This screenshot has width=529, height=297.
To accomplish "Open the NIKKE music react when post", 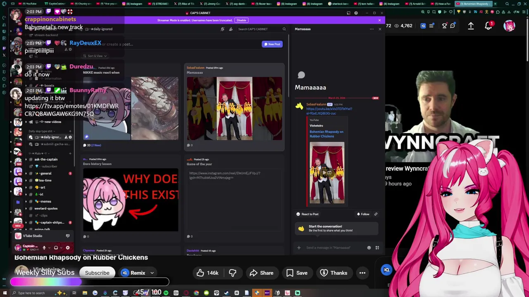I will click(131, 106).
